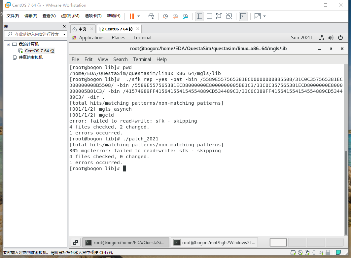Open the terminal Edit menu
This screenshot has width=351, height=258.
pyautogui.click(x=88, y=59)
